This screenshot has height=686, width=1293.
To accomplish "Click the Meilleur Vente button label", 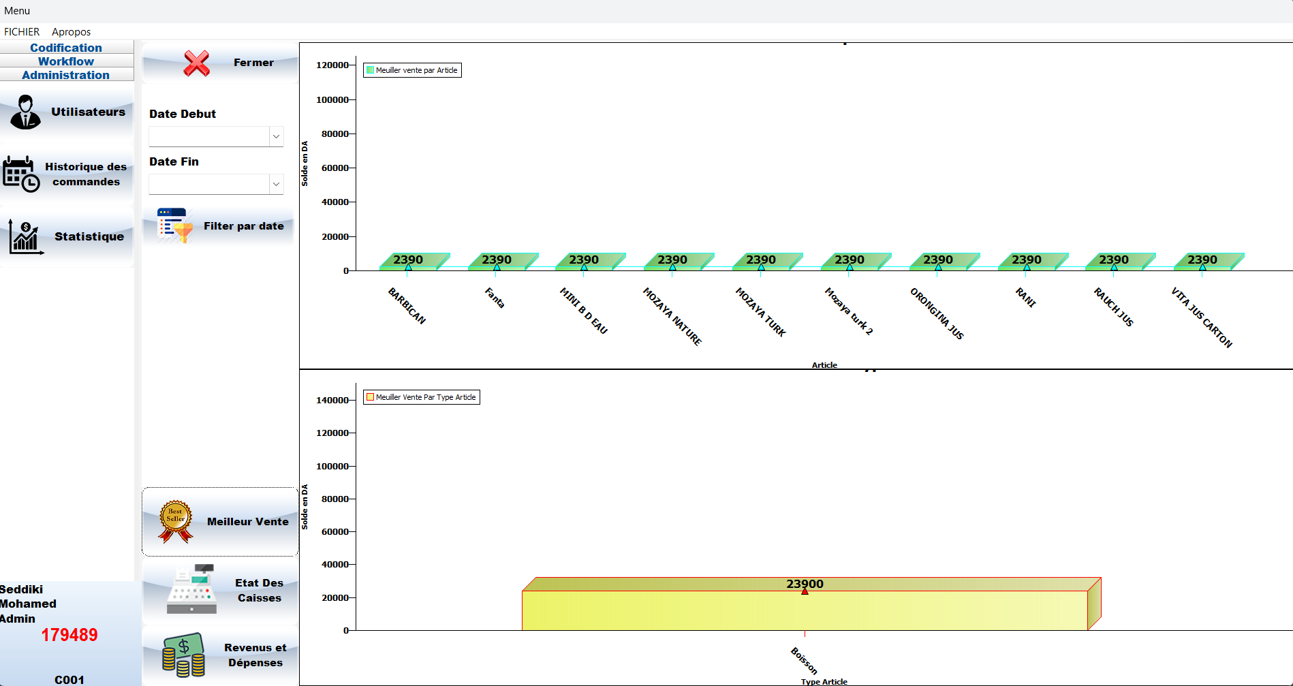I will [247, 522].
